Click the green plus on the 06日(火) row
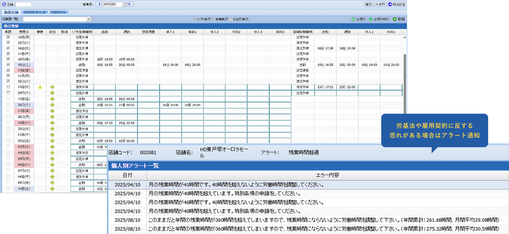Screen dimensions: 509x234 pos(52,165)
